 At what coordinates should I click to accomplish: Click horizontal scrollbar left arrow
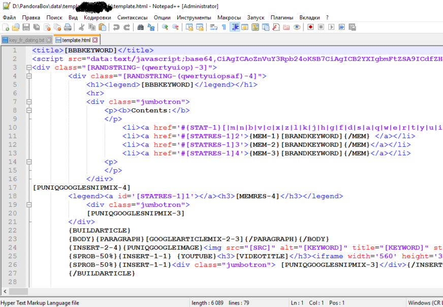coord(5,291)
